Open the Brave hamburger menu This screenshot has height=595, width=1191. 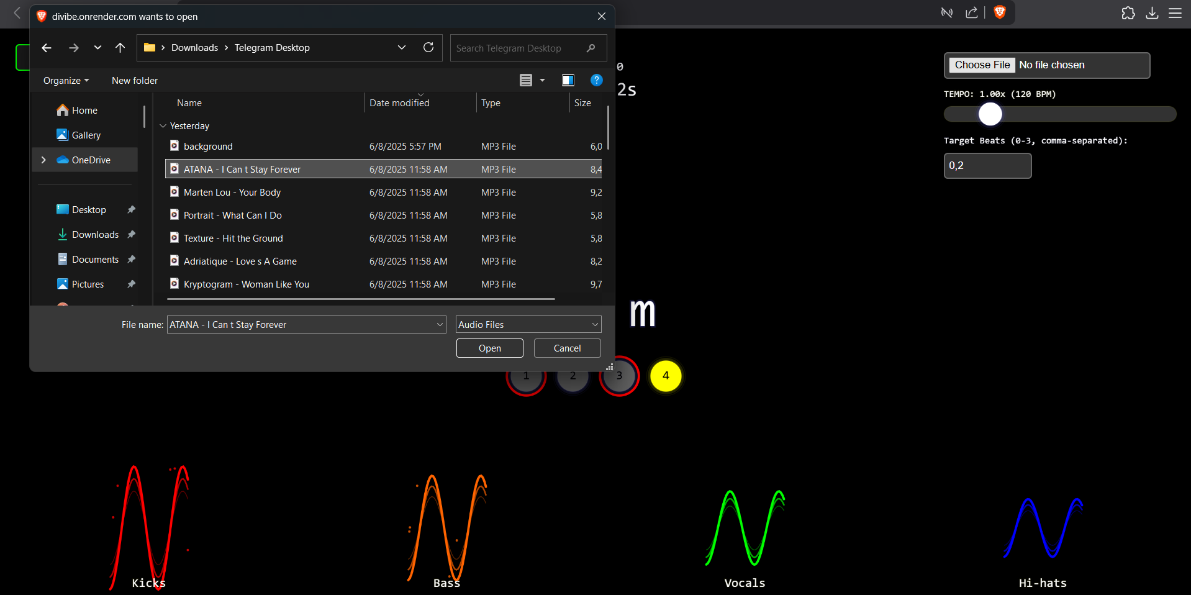pyautogui.click(x=1175, y=13)
